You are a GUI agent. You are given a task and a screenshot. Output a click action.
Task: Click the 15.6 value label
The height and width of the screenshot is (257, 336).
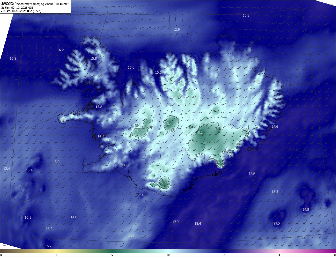click(158, 73)
